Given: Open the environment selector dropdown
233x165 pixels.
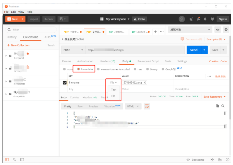Looking at the screenshot, I should point(190,30).
